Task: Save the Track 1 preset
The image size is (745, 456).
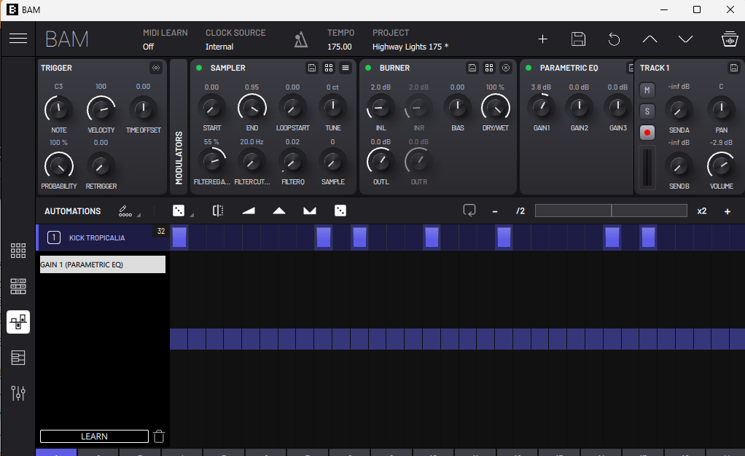Action: 733,68
